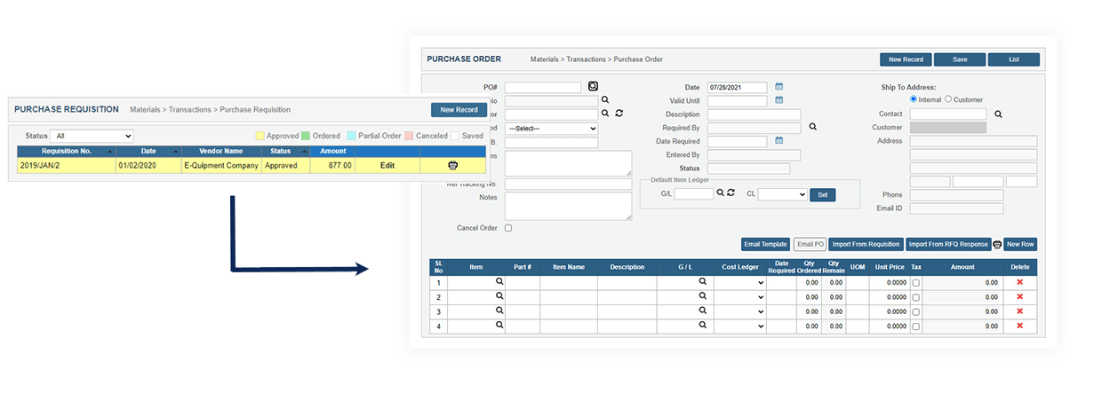Sort requisitions by the Status column header
This screenshot has width=1094, height=393.
point(284,152)
